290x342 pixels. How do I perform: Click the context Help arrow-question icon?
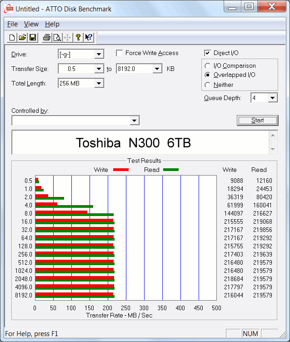pos(89,37)
